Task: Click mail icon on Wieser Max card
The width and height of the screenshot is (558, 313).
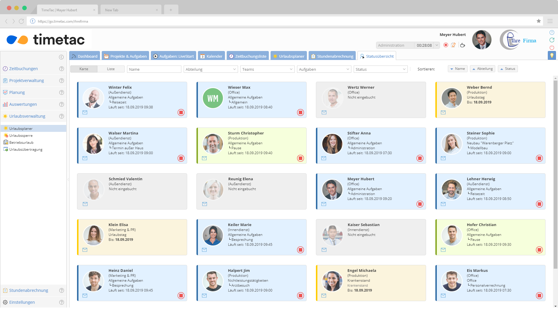Action: pos(204,112)
